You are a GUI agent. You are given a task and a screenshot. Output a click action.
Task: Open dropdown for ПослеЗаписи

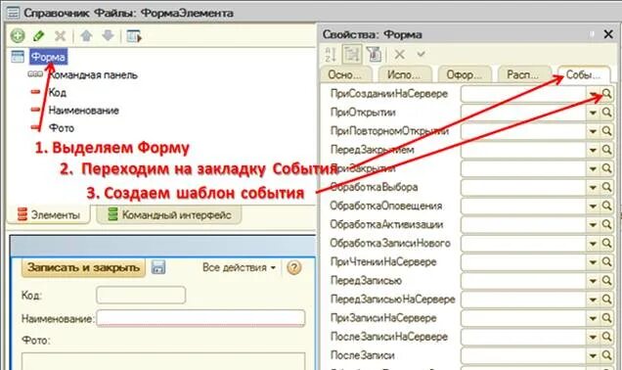tap(593, 355)
